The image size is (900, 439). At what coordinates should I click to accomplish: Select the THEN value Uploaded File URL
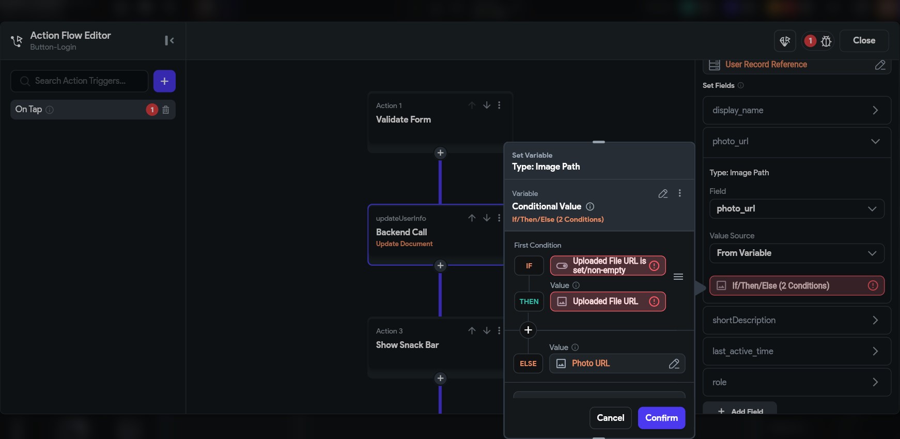click(608, 302)
